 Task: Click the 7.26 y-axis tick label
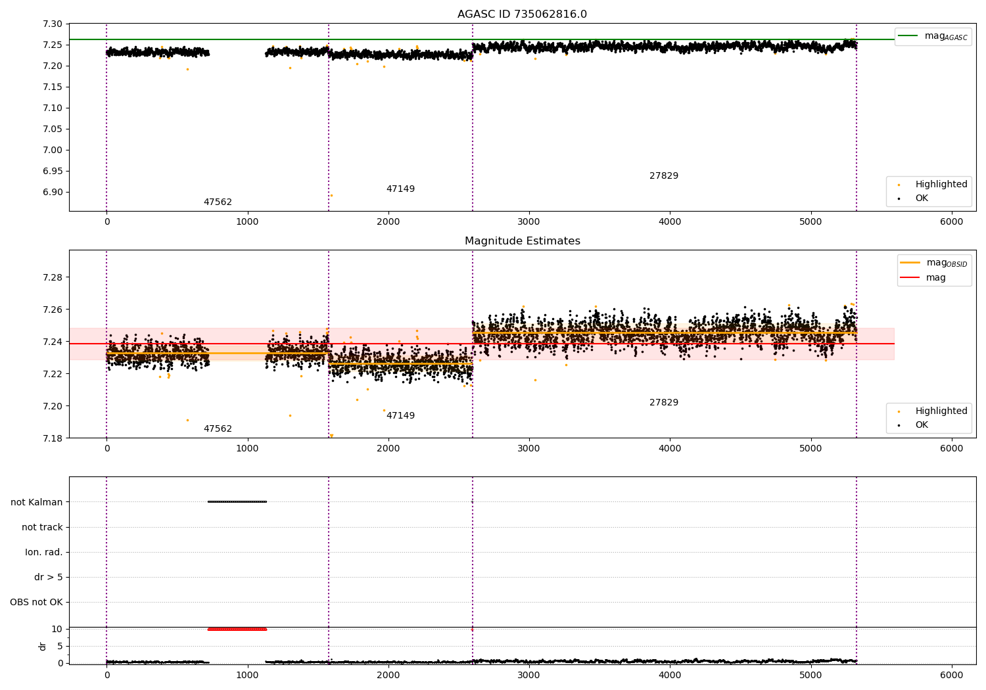pos(52,310)
